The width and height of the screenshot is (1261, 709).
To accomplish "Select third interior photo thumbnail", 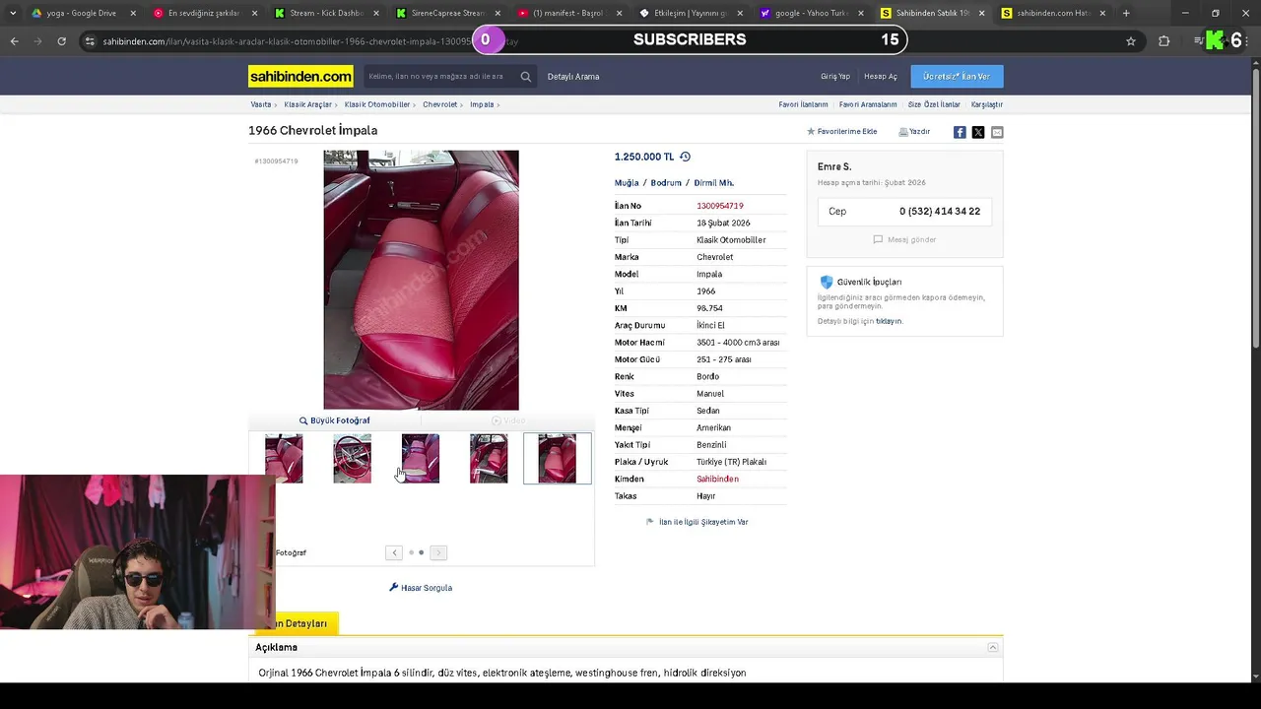I will pos(421,459).
